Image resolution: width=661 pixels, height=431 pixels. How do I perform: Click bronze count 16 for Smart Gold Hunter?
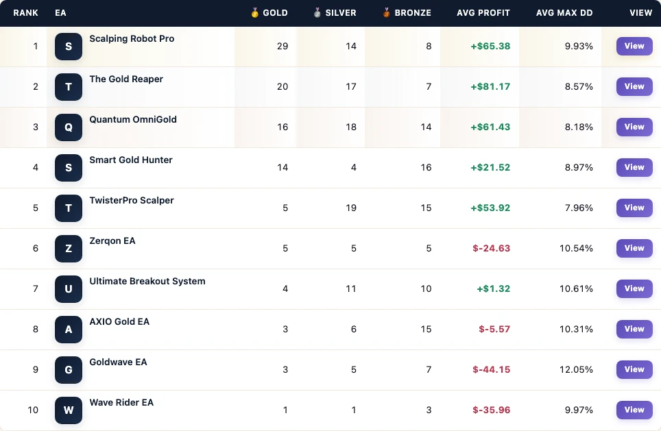426,167
